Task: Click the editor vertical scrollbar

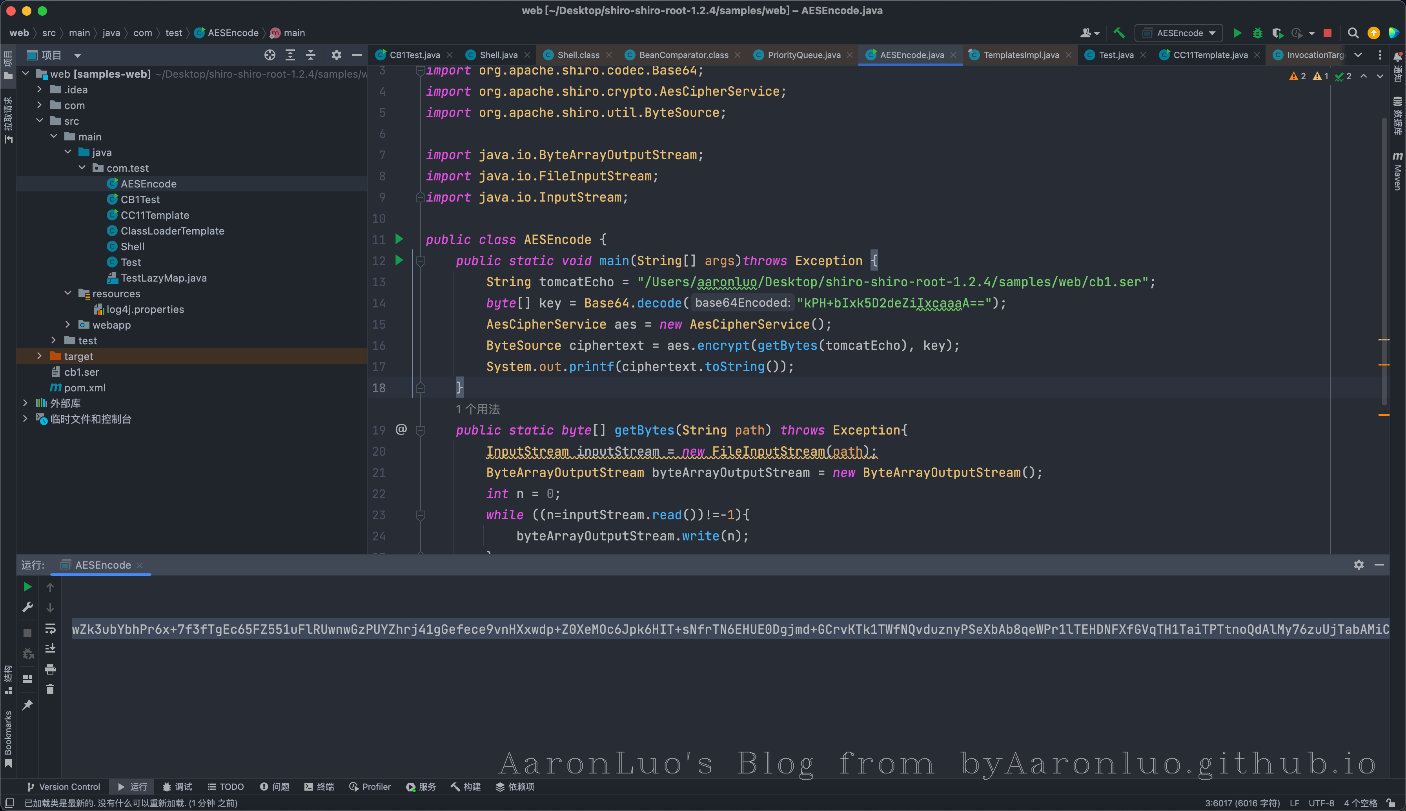Action: (x=1384, y=262)
